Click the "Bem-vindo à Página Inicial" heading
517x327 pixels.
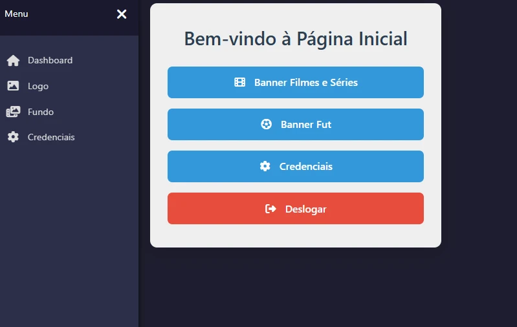(x=296, y=39)
